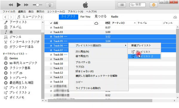This screenshot has width=179, height=108.
Task: Sort by the 名前 column header
Action: point(56,23)
